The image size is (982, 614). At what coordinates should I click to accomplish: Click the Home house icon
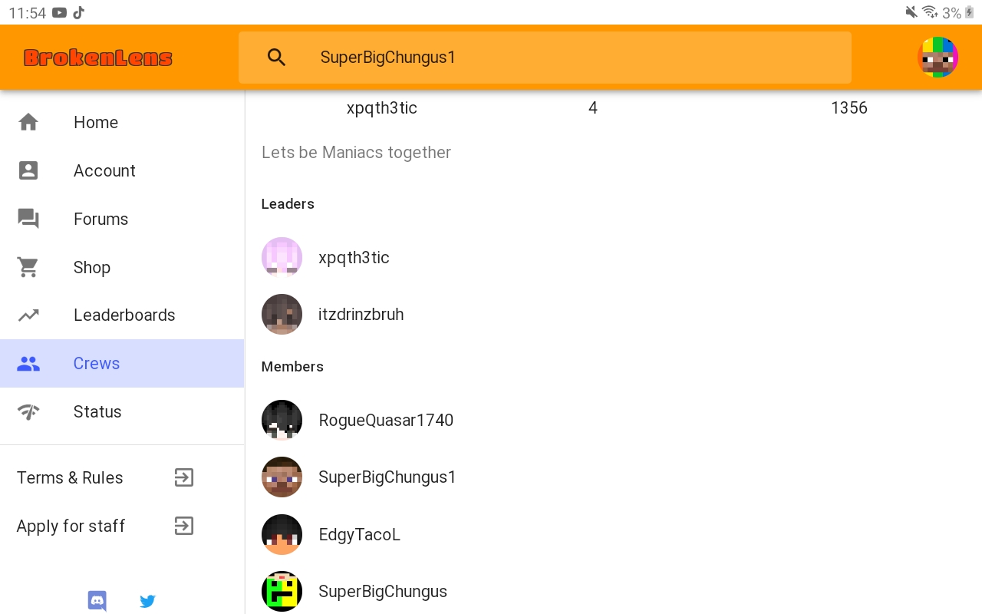click(x=28, y=122)
